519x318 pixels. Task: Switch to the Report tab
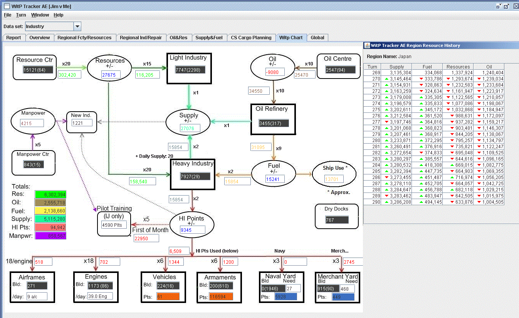[14, 38]
